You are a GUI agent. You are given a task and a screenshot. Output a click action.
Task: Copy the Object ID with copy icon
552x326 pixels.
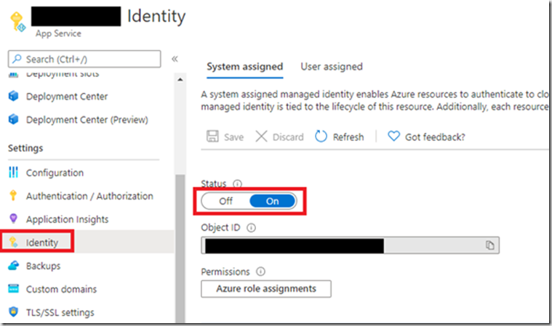pyautogui.click(x=489, y=245)
